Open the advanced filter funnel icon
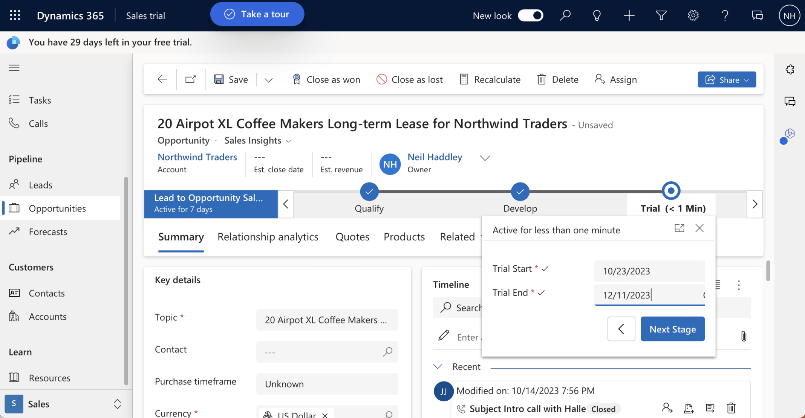The image size is (805, 418). click(661, 15)
